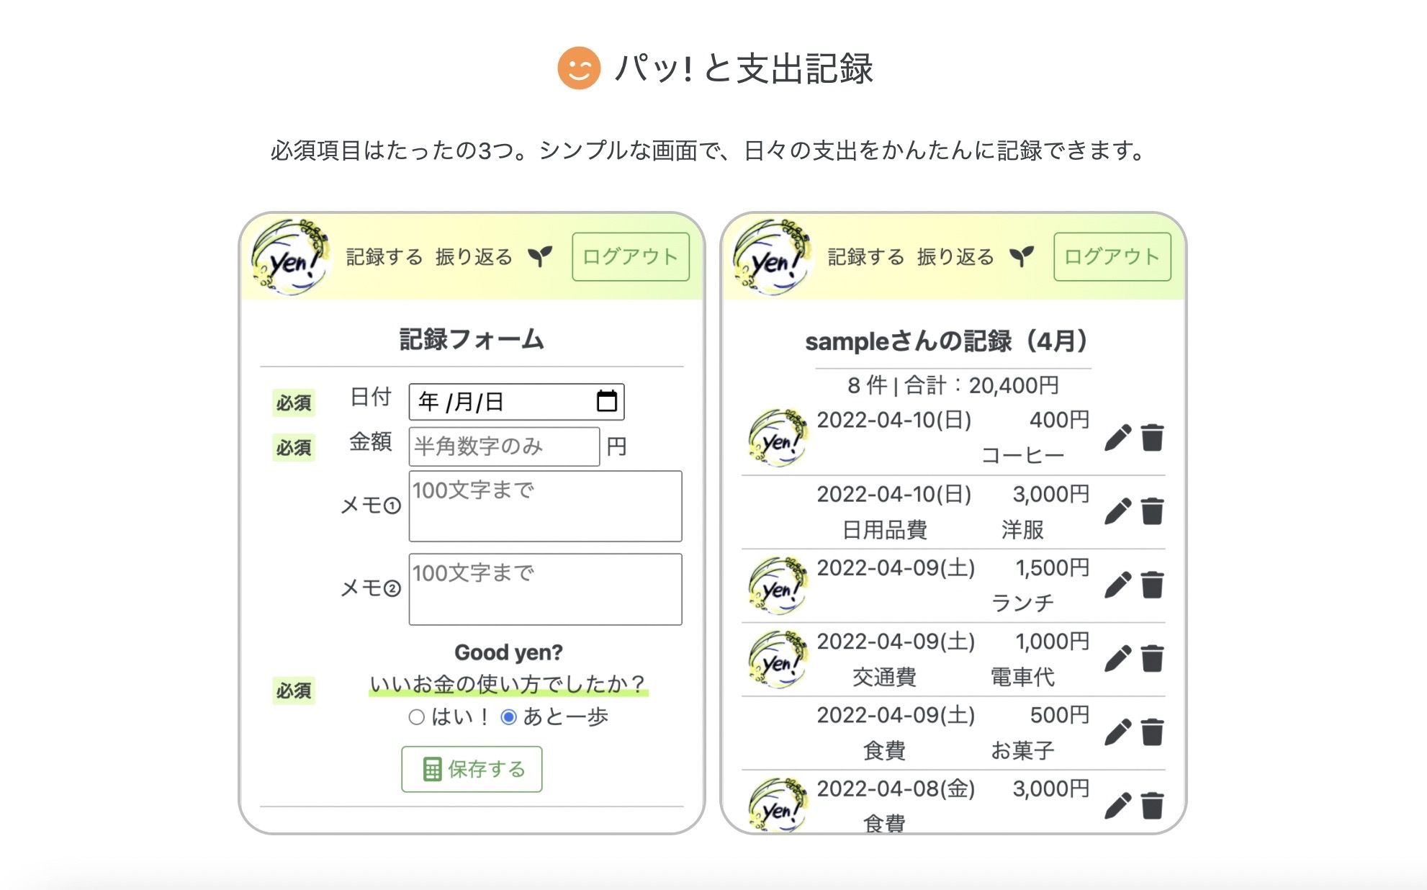Click edit pencil for 400円 コーヒー entry
Screen dimensions: 1427x890
(x=1117, y=438)
